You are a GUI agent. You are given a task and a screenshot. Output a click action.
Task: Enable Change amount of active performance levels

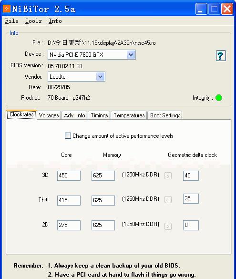[68, 136]
